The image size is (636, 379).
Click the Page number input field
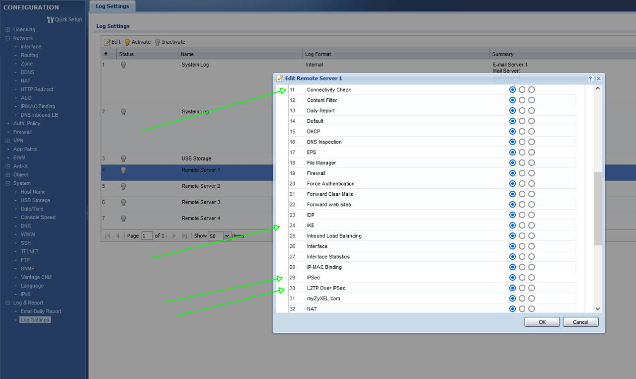pos(147,236)
